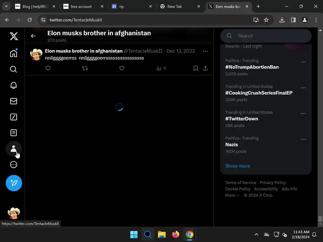Open Lists icon in sidebar

pyautogui.click(x=14, y=133)
